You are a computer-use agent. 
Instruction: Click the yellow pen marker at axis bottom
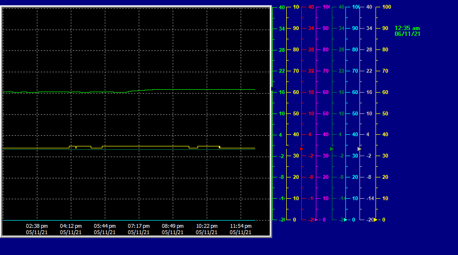(x=376, y=220)
